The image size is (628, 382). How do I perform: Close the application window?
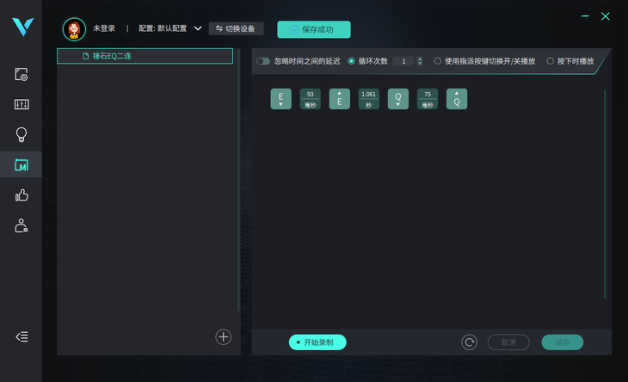click(605, 16)
